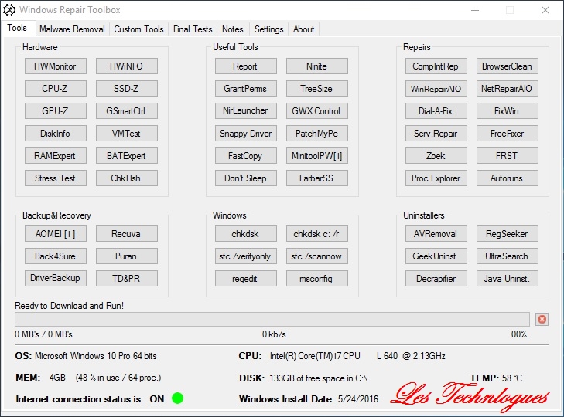The height and width of the screenshot is (417, 564).
Task: Launch Recuva
Action: pos(127,234)
